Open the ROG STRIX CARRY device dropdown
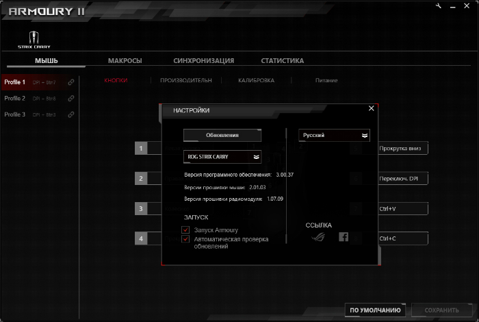Viewport: 479px width, 322px height. click(x=222, y=157)
